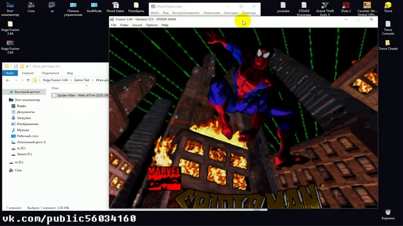Select Grand Theft Auto V shortcut

(x=325, y=9)
